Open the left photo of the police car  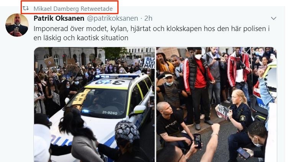coord(95,105)
